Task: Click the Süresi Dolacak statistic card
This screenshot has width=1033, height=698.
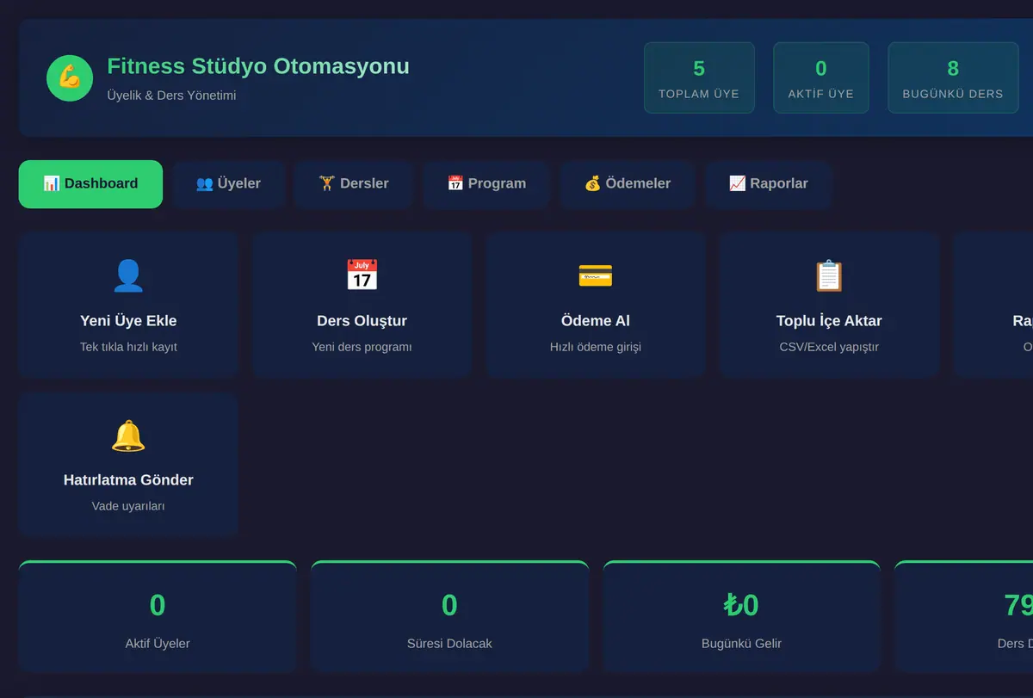Action: coord(449,616)
